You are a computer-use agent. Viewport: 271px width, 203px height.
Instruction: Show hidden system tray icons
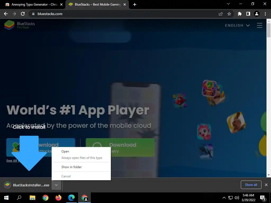point(224,198)
